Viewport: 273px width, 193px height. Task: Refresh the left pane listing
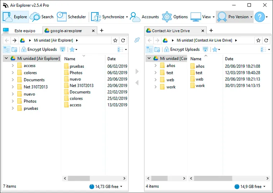point(123,40)
